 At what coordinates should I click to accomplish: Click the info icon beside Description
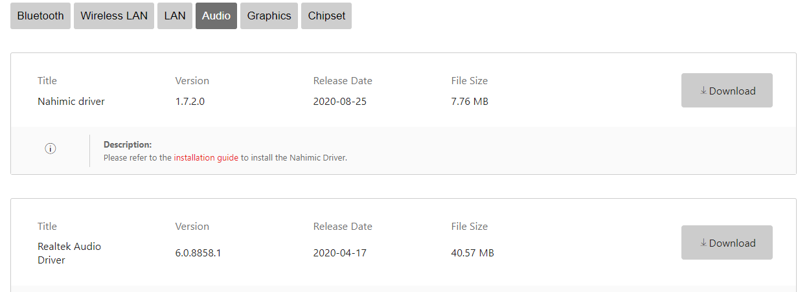click(x=51, y=149)
